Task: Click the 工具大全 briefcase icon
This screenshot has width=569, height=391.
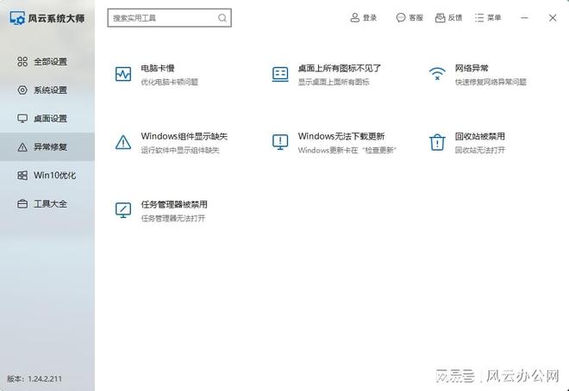Action: coord(22,203)
